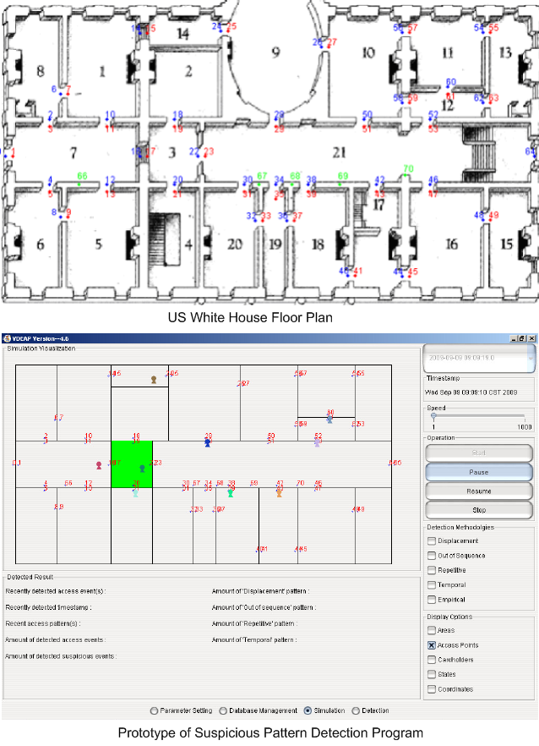
Task: Minimize the VDEAP window
Action: click(x=514, y=338)
